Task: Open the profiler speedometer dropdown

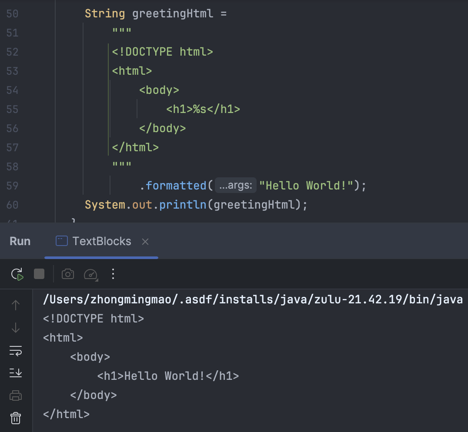Action: tap(90, 274)
